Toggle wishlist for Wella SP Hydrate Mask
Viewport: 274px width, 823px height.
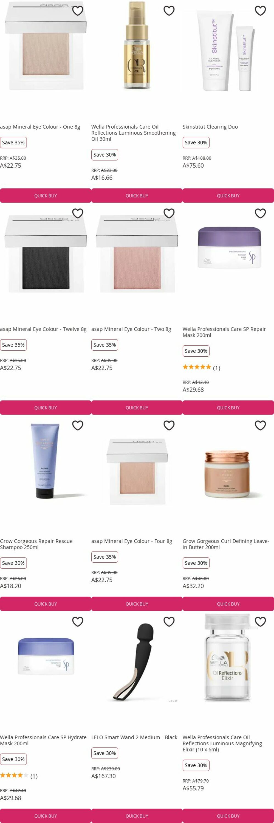(x=78, y=621)
